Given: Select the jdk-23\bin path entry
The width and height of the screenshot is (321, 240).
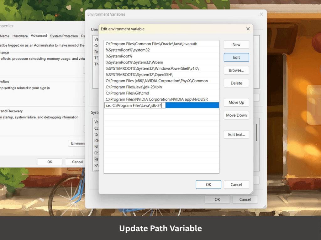Looking at the screenshot, I should click(138, 87).
